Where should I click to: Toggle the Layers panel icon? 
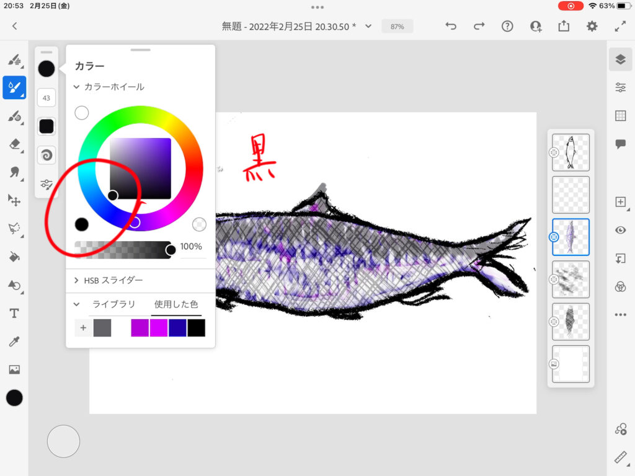tap(620, 59)
